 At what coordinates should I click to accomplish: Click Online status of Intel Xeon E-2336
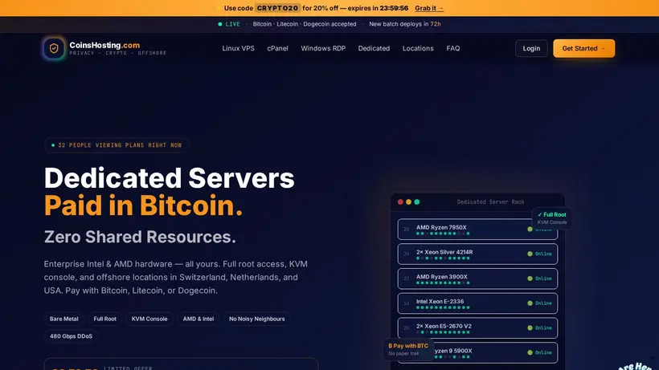[539, 303]
